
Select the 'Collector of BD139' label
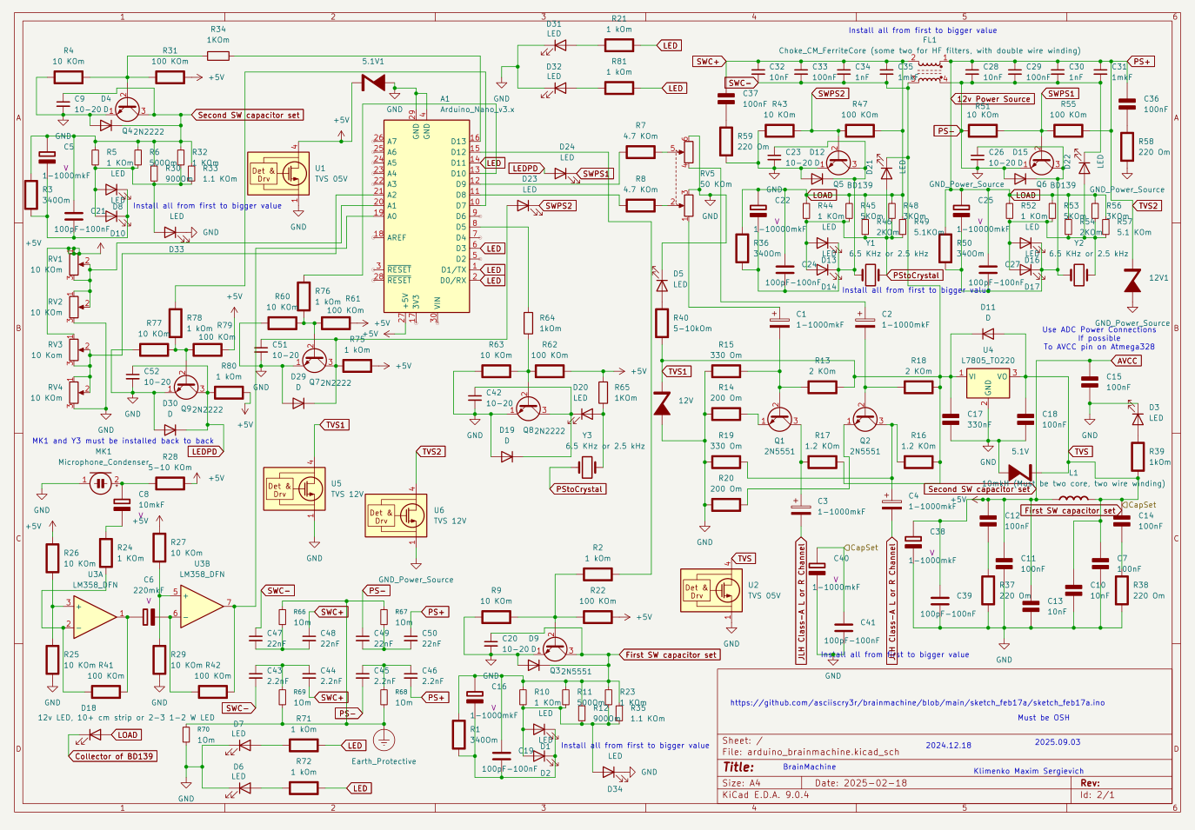point(112,756)
